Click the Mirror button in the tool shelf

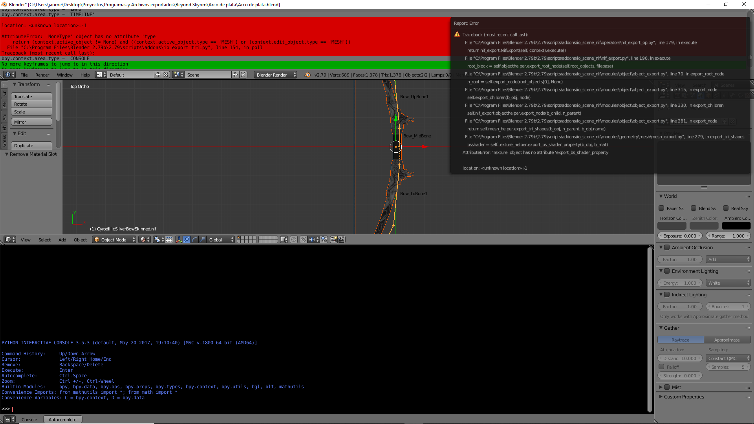coord(31,122)
